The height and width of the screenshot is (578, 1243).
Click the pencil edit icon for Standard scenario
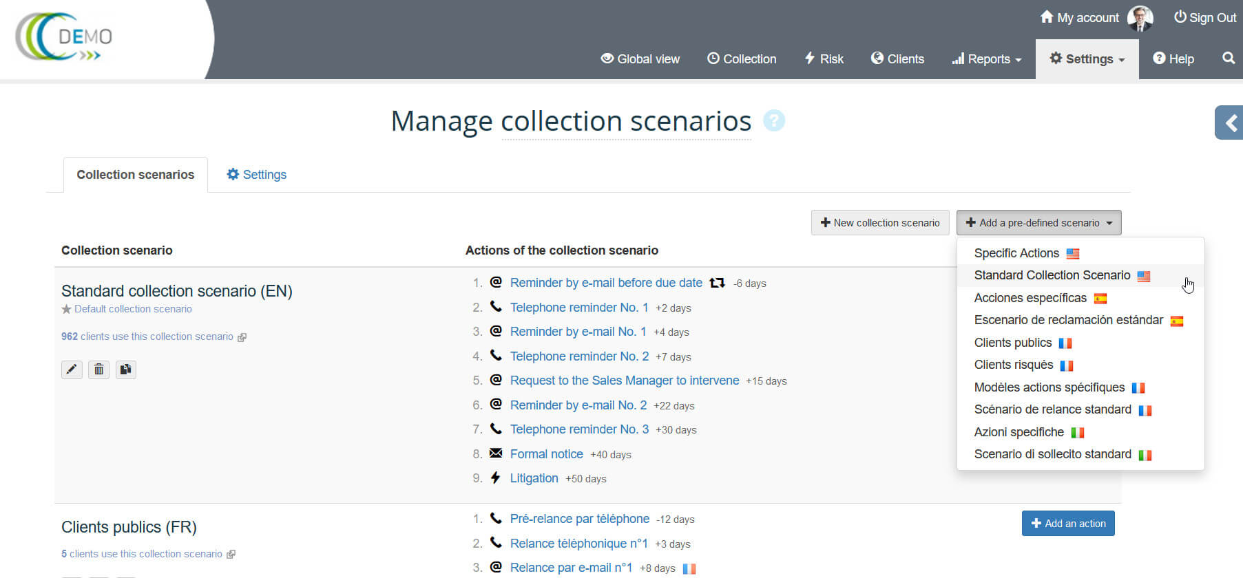tap(72, 370)
